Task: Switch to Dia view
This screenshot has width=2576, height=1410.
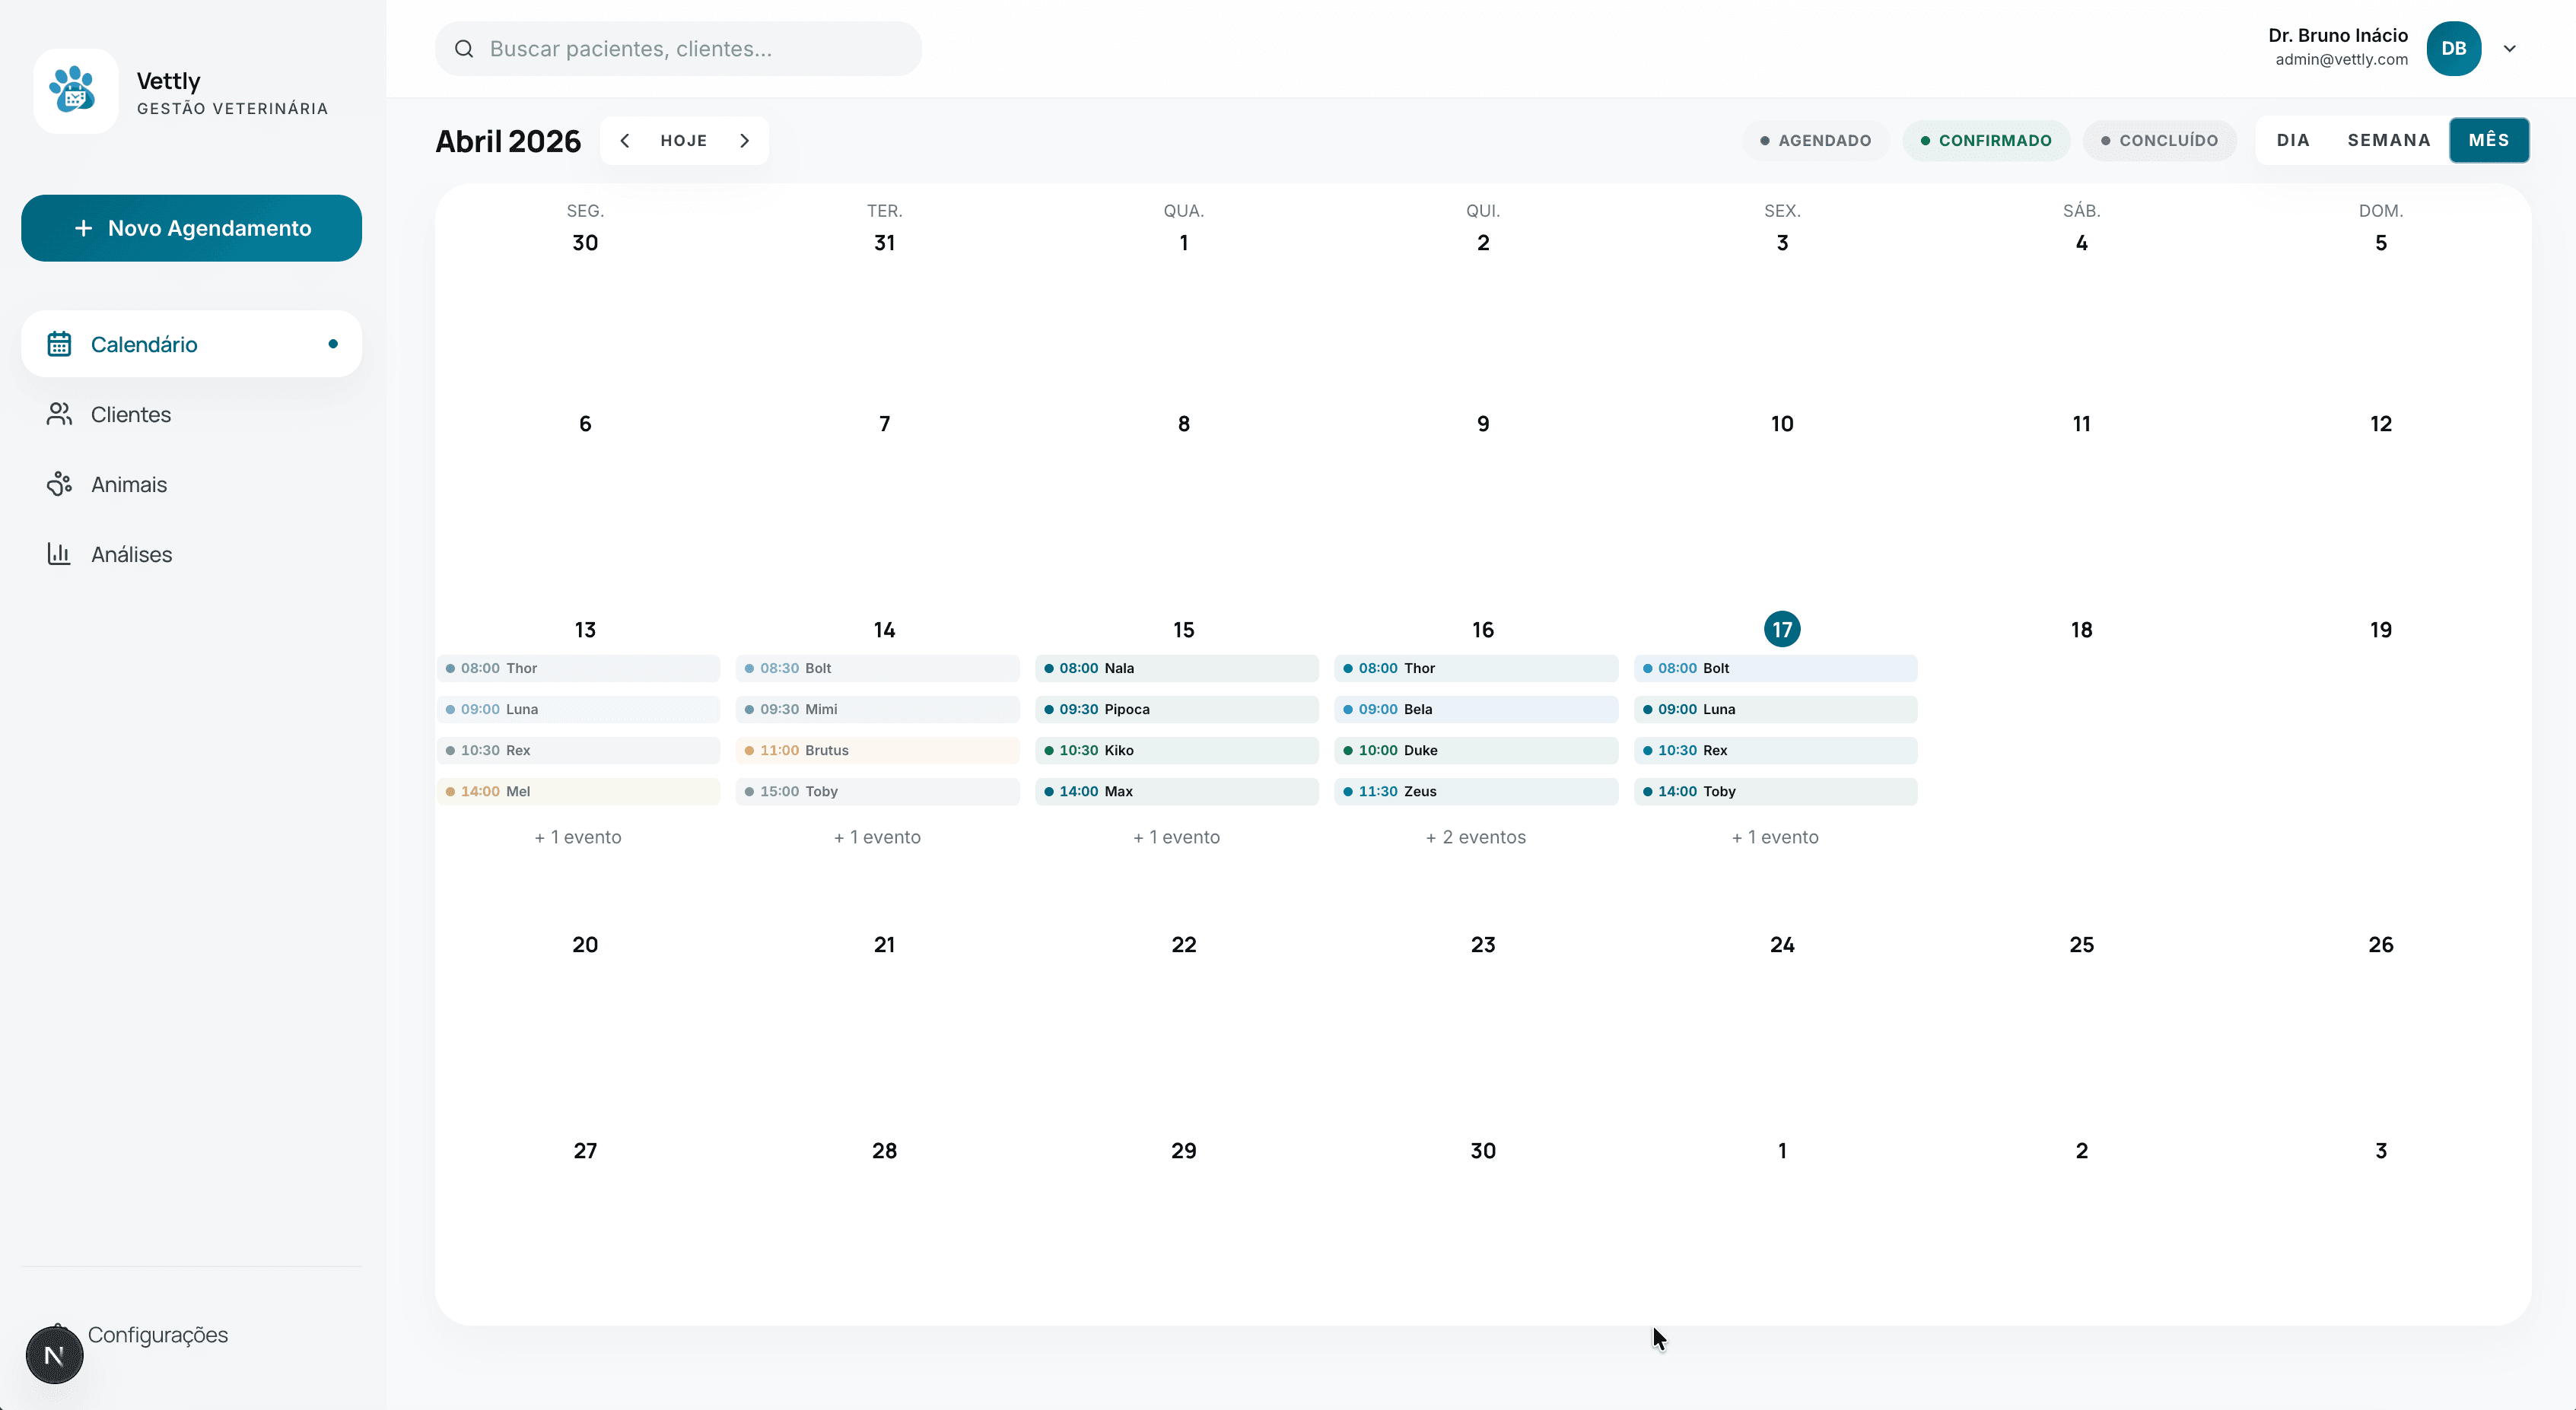Action: point(2293,140)
